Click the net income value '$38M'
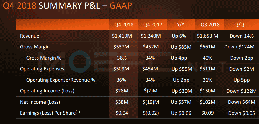Image resolution: width=259 pixels, height=124 pixels. click(122, 102)
